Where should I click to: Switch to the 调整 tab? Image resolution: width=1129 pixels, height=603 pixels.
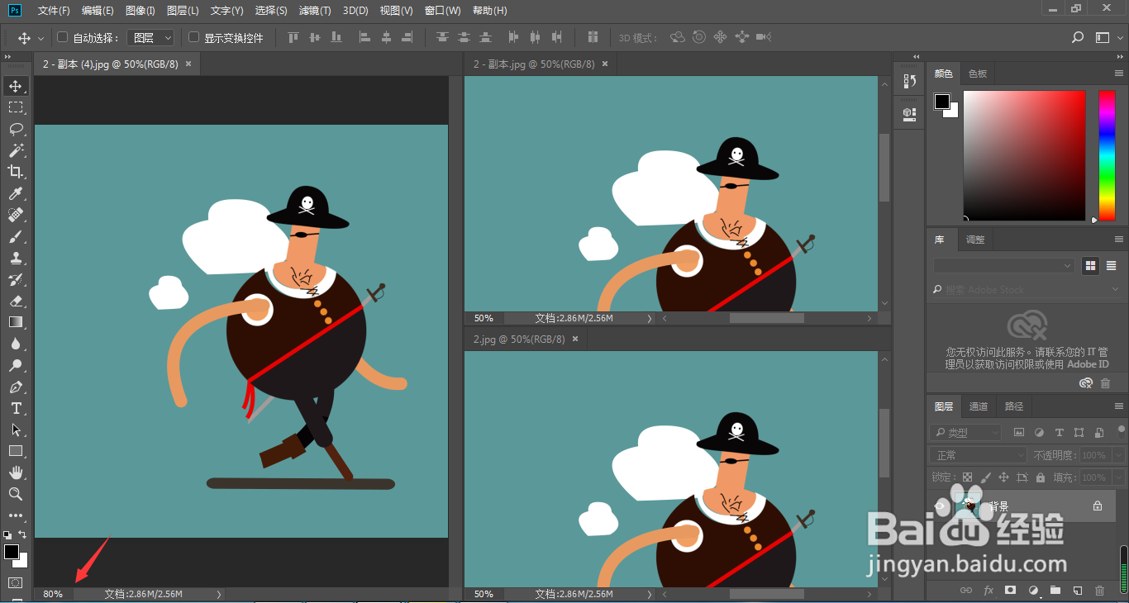(x=975, y=240)
